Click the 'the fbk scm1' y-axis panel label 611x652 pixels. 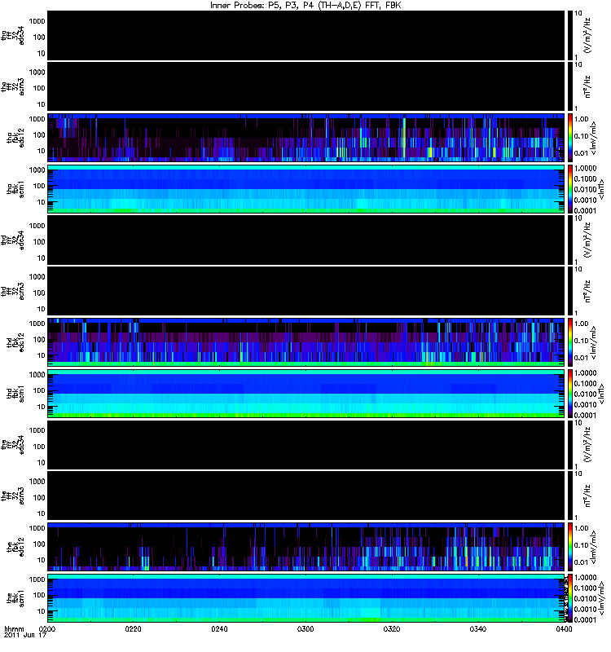15,598
